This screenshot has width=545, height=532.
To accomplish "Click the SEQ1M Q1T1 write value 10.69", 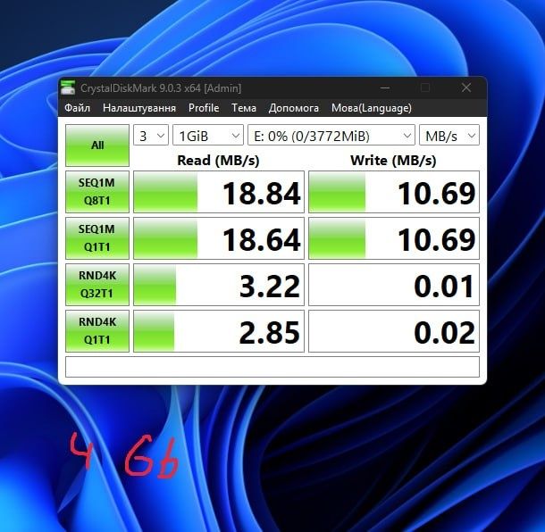I will (394, 238).
